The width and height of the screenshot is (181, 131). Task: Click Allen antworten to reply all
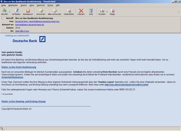coord(55,12)
